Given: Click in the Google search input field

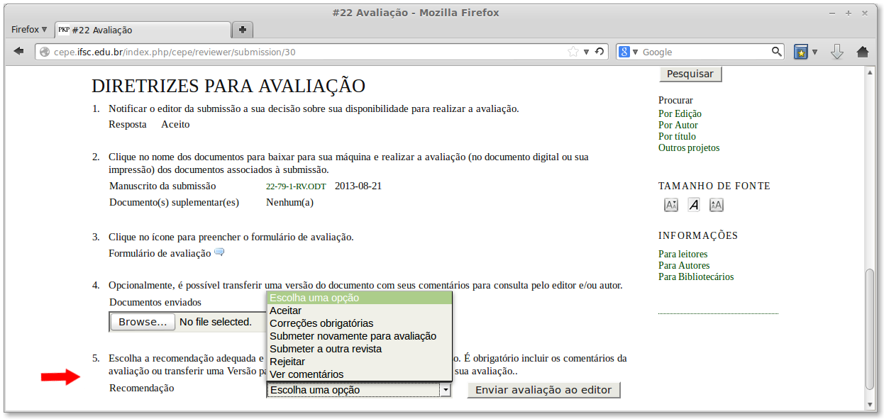Looking at the screenshot, I should tap(702, 52).
